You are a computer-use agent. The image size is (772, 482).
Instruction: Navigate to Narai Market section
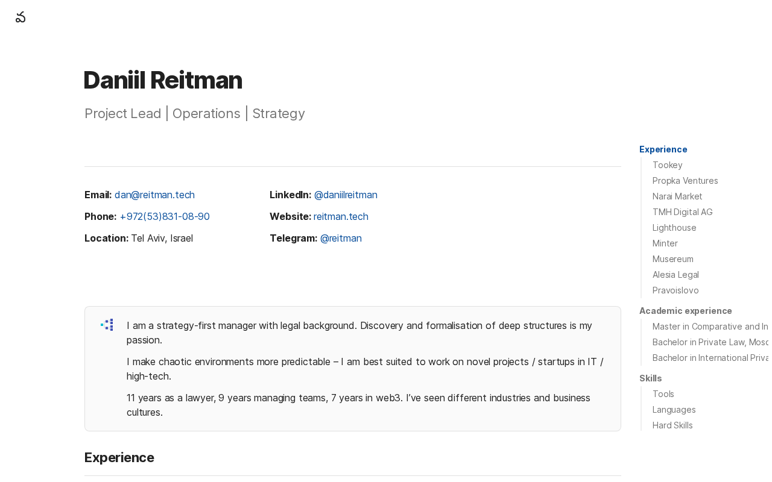677,196
